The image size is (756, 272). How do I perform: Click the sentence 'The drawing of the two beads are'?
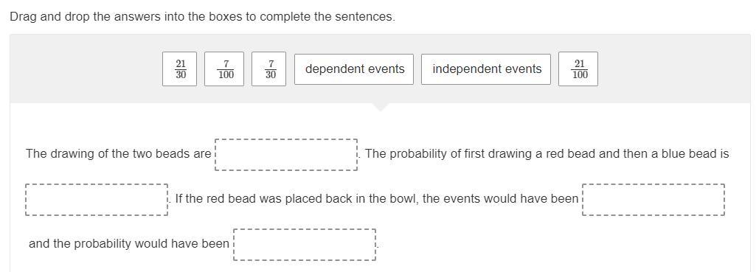tap(119, 154)
